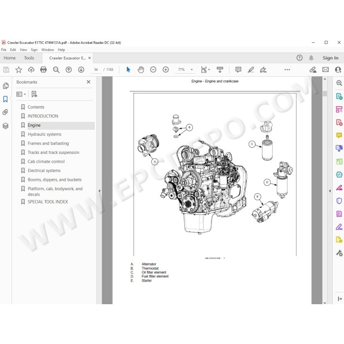This screenshot has width=344, height=344.
Task: Open Page Thumbnails panel icon
Action: tap(6, 86)
